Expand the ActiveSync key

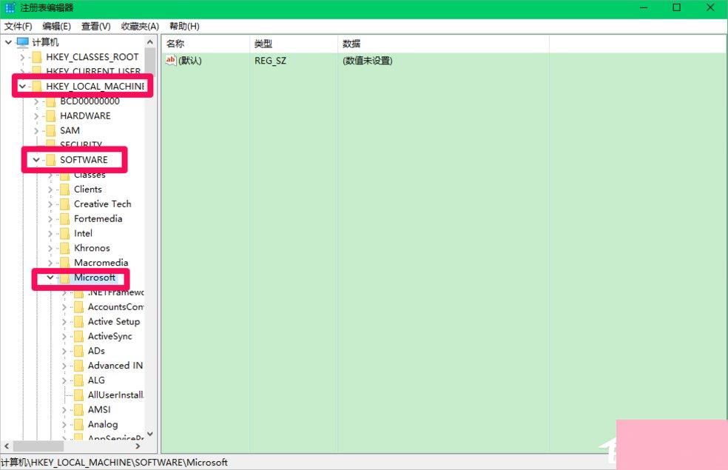pyautogui.click(x=63, y=336)
